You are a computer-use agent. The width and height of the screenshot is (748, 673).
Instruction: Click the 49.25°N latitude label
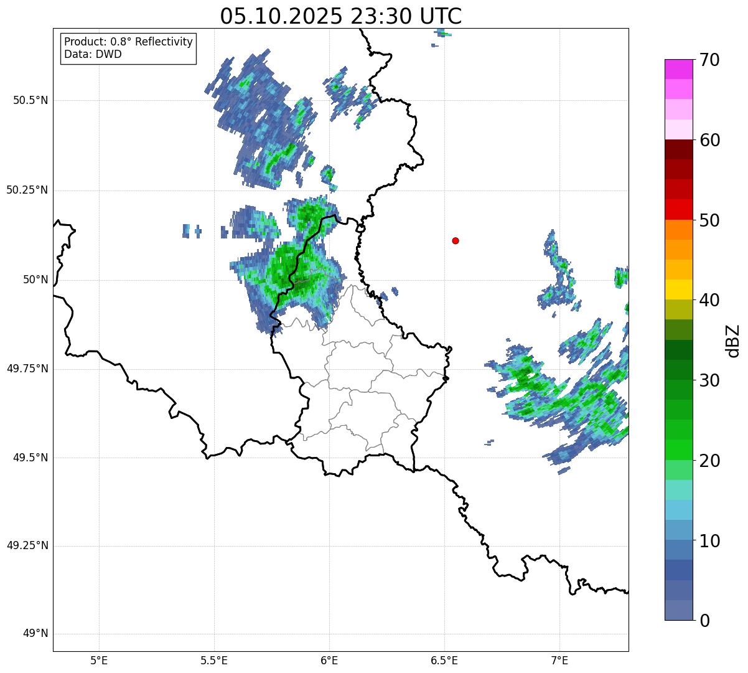coord(27,545)
